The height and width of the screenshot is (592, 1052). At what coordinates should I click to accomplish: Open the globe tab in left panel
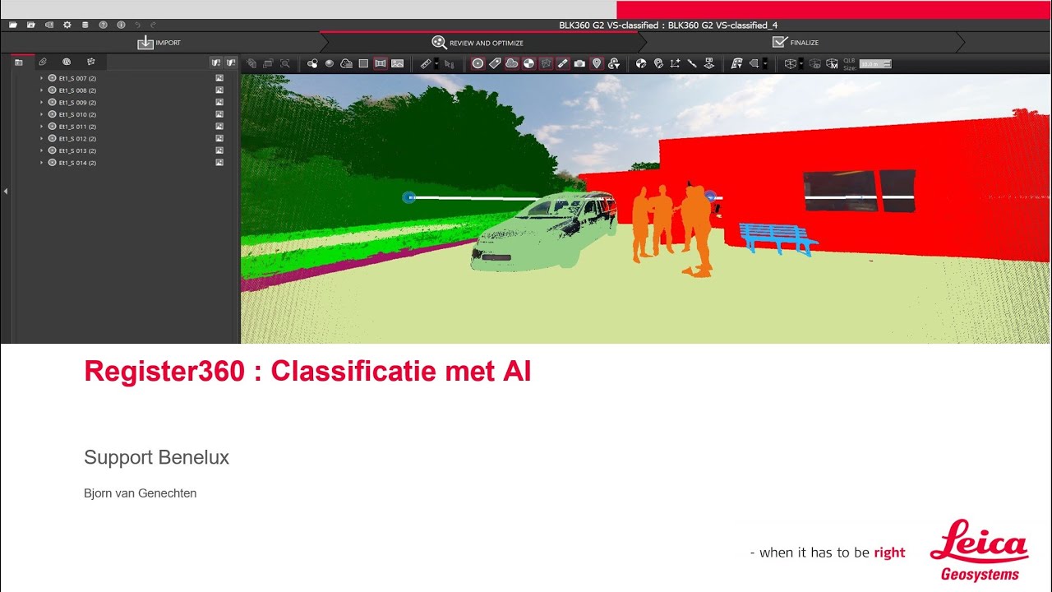tap(67, 62)
